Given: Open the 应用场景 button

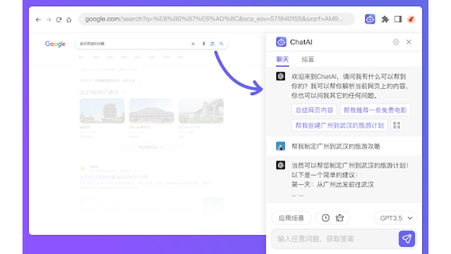Looking at the screenshot, I should 291,218.
